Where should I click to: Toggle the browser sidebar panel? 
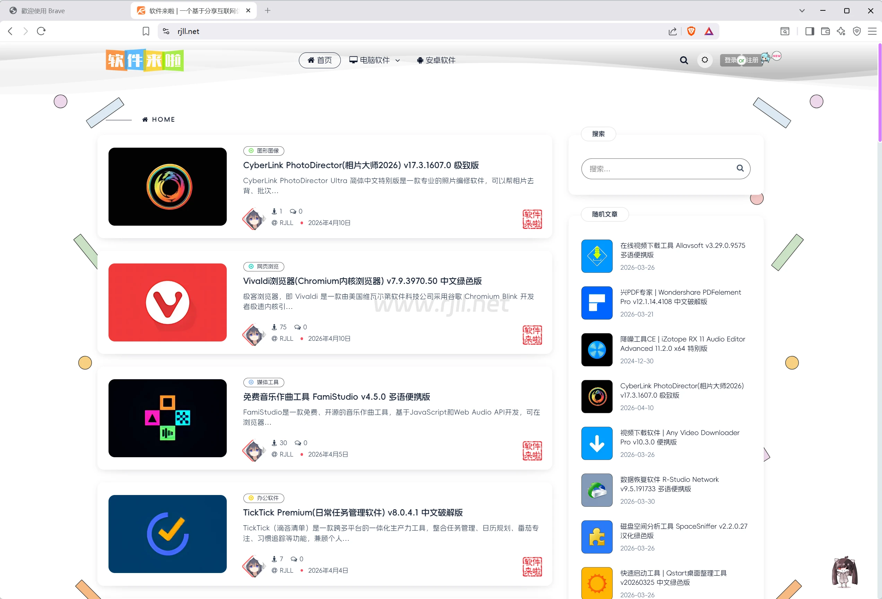810,31
